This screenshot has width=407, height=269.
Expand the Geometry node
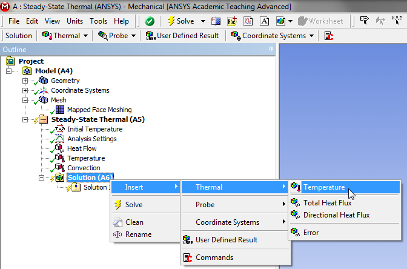(25, 81)
